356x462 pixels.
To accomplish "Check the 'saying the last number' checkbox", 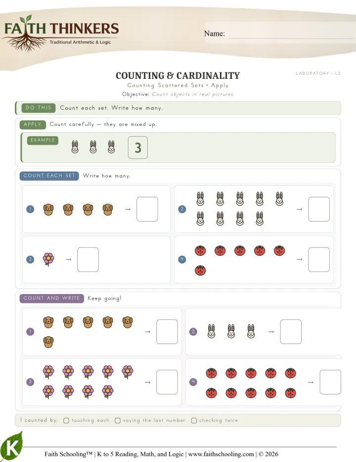I will (118, 420).
